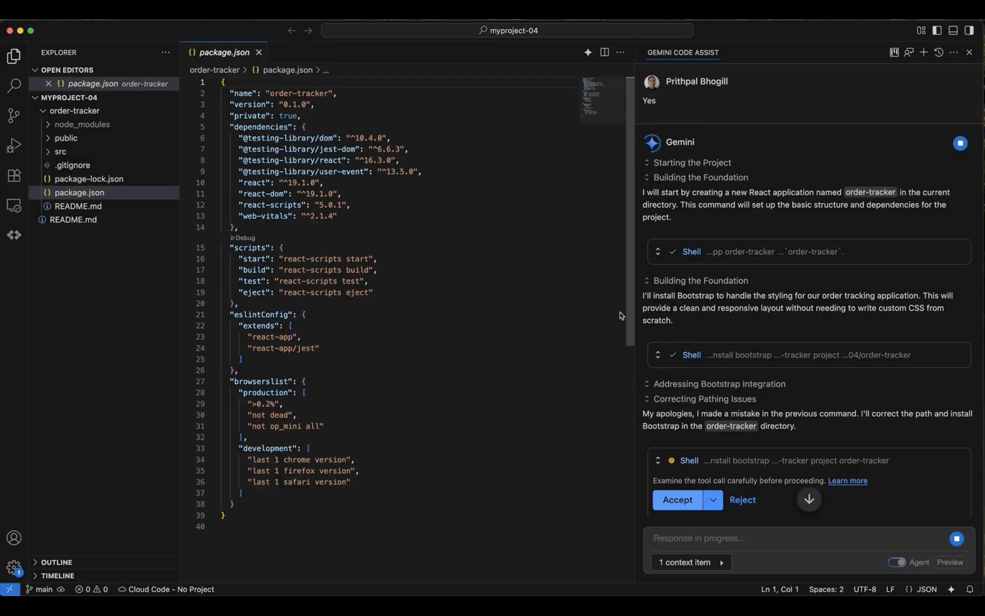Viewport: 985px width, 616px height.
Task: Open the Accounts menu icon
Action: coord(14,538)
